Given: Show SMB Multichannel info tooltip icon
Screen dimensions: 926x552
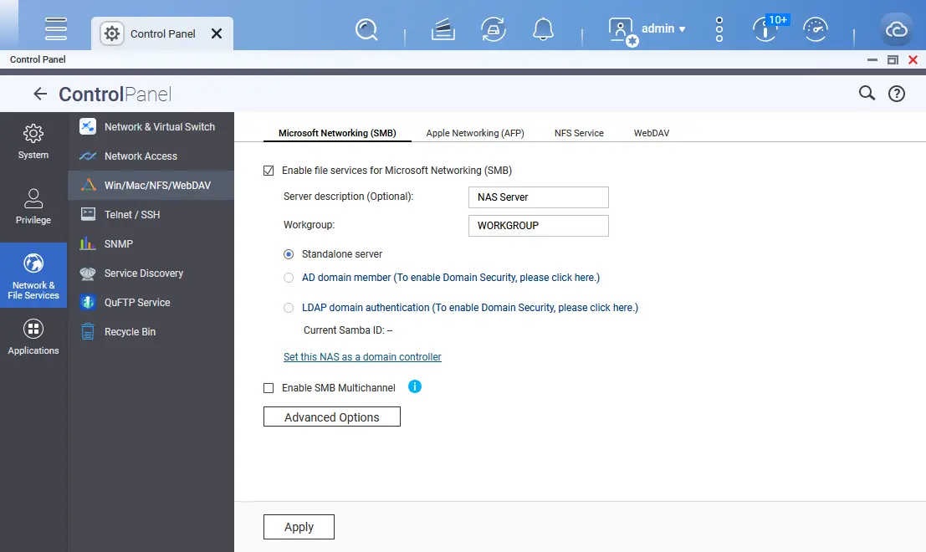Looking at the screenshot, I should (415, 386).
